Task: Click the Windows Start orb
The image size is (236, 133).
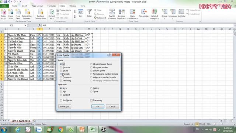Action: (4, 130)
